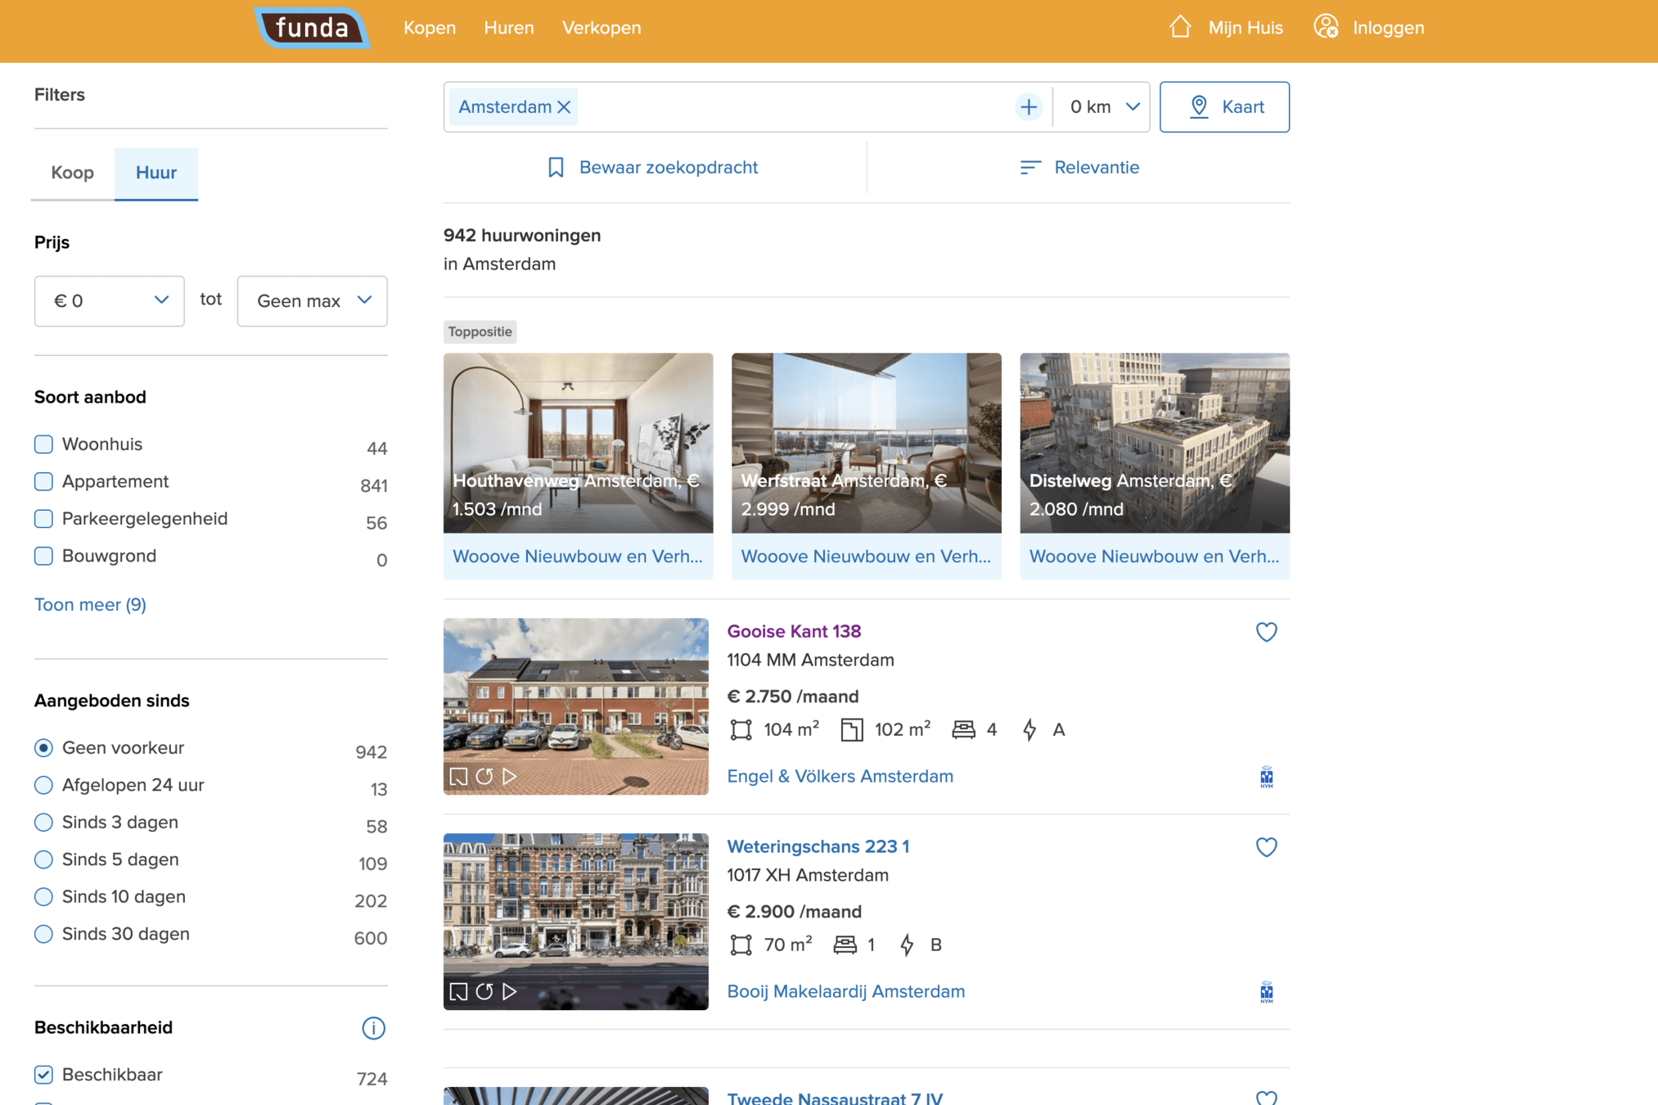Select the Sinds 5 dagen radio option
Screen dimensions: 1658x1105
(44, 859)
